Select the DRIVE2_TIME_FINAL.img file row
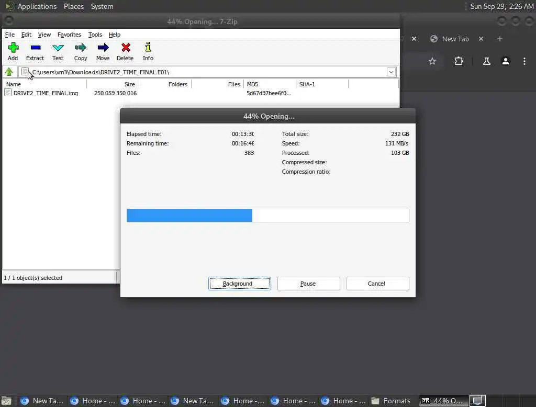Viewport: 536px width, 407px height. click(200, 93)
